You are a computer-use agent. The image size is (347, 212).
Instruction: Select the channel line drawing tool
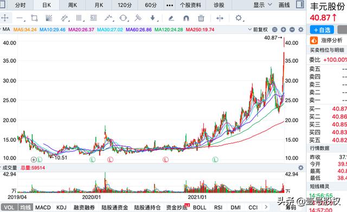coord(65,18)
